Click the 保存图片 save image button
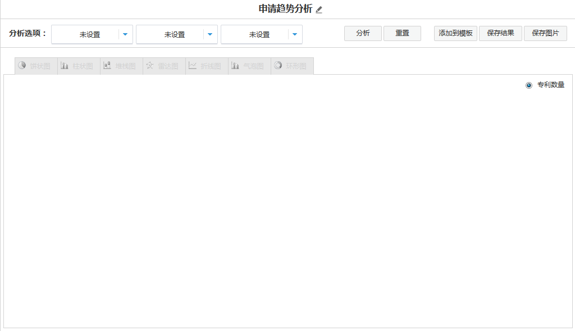This screenshot has height=331, width=575. pyautogui.click(x=545, y=33)
